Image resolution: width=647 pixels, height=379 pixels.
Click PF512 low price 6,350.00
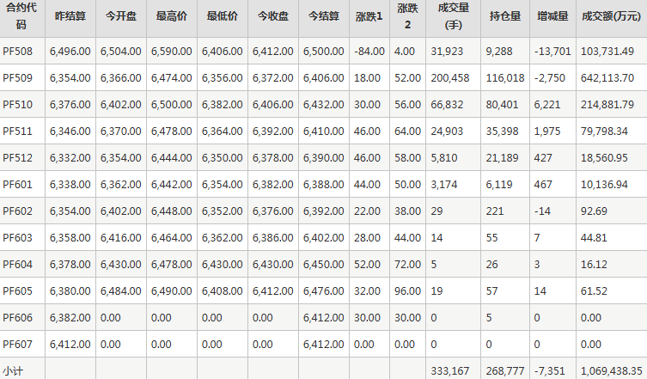tap(223, 158)
